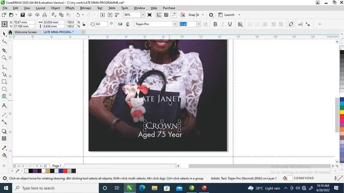Toggle Show Grid button

[x=166, y=15]
